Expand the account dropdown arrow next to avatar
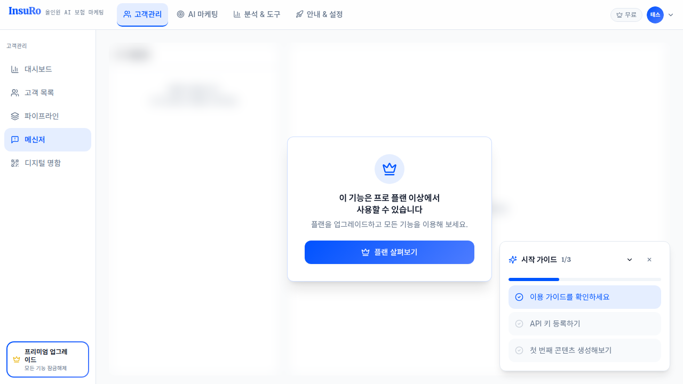This screenshot has width=683, height=384. click(x=671, y=15)
